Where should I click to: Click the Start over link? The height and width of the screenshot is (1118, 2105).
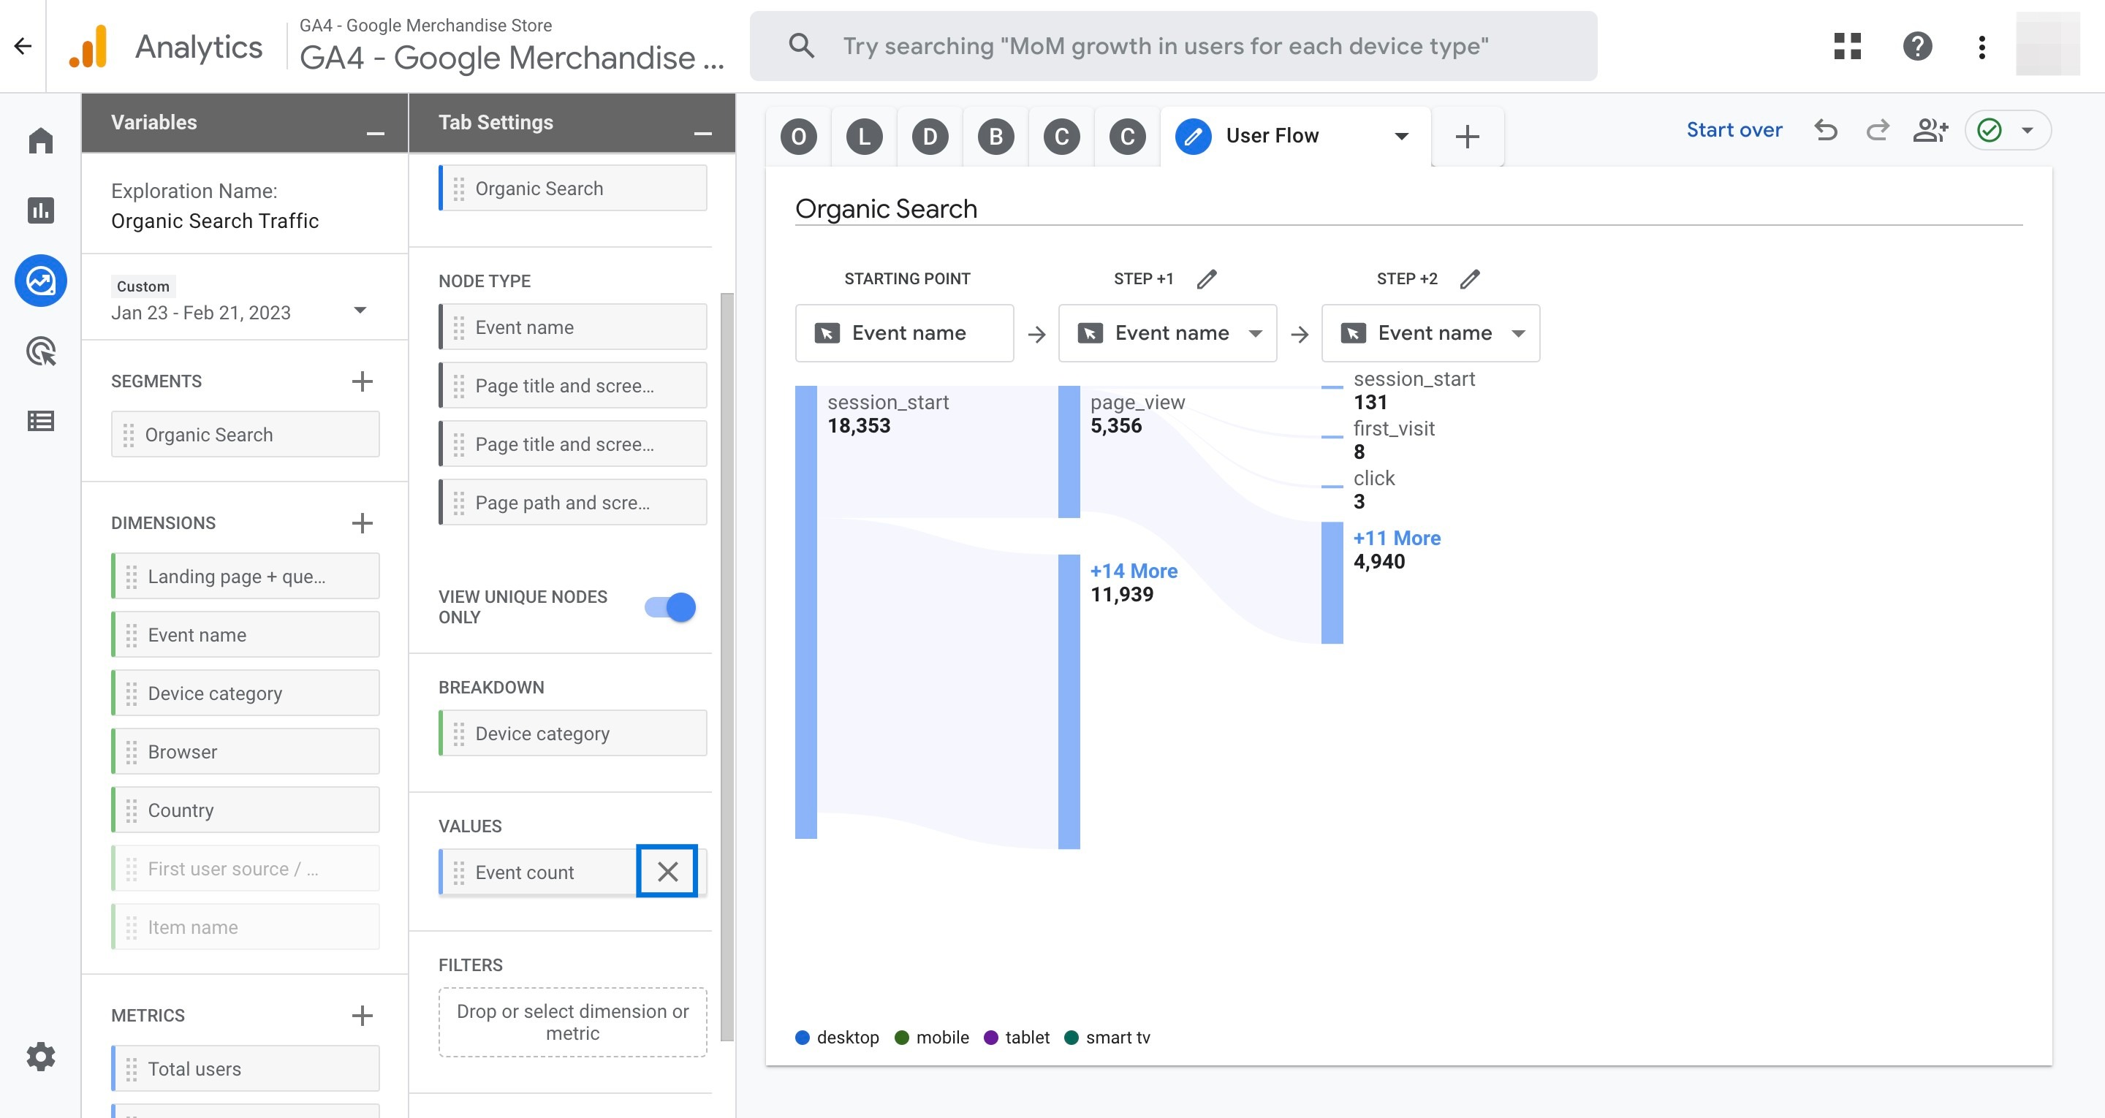(1734, 130)
